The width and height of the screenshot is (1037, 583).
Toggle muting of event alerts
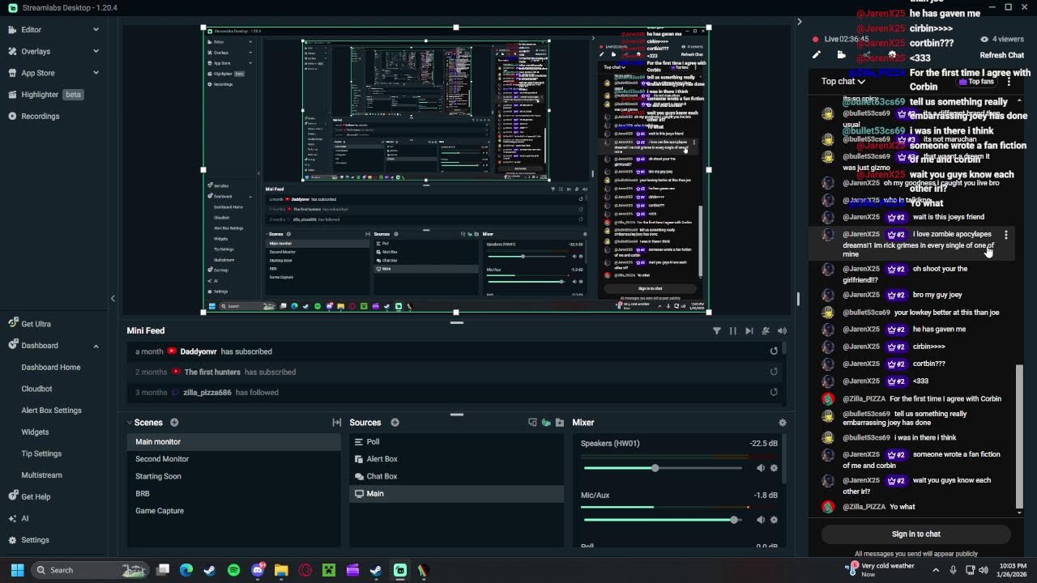click(766, 331)
